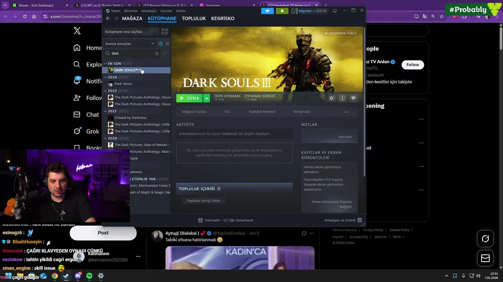503x282 pixels.
Task: Open the Arkadaşlar menu
Action: 149,11
